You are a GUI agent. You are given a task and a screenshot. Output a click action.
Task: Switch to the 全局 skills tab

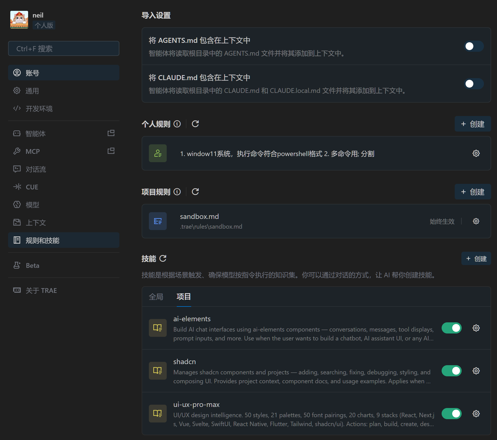(156, 297)
